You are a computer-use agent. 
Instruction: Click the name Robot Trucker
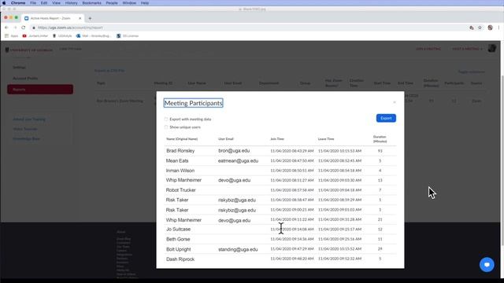coord(180,190)
